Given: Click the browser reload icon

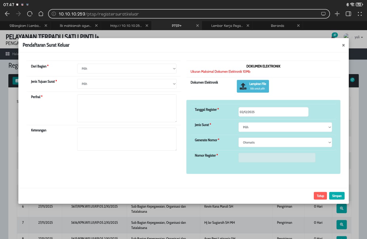Looking at the screenshot, I should pyautogui.click(x=30, y=14).
